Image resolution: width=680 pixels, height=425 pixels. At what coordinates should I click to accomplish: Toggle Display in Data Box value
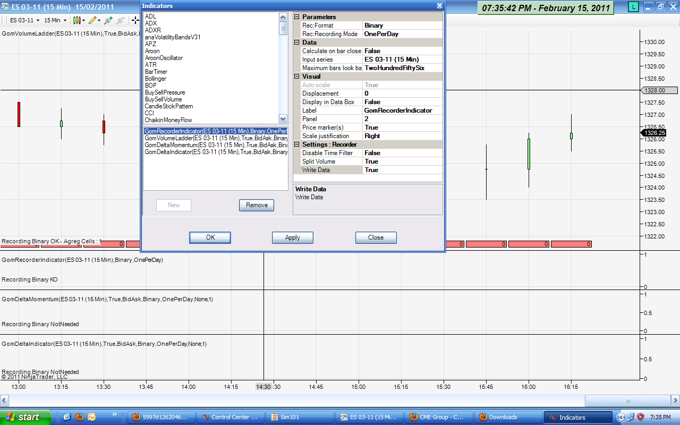point(403,102)
